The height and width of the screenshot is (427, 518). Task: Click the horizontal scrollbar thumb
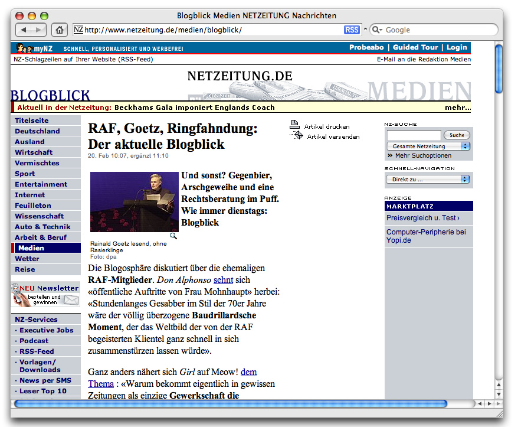click(x=231, y=403)
